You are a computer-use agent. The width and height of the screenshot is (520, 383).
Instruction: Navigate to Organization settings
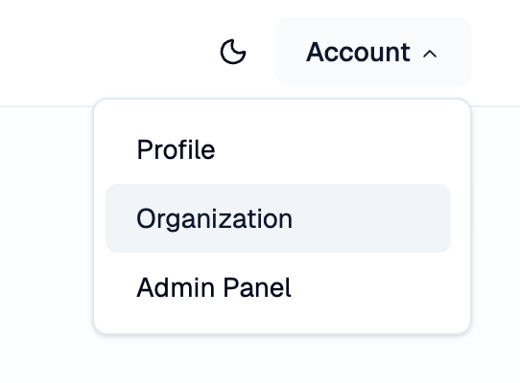point(278,218)
